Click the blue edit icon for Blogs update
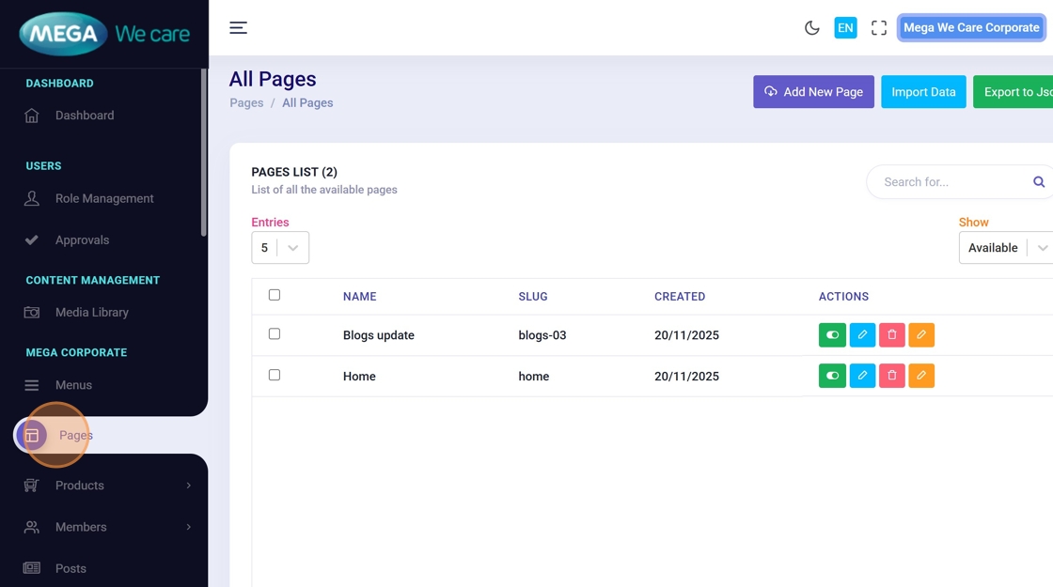The height and width of the screenshot is (587, 1053). click(x=862, y=335)
